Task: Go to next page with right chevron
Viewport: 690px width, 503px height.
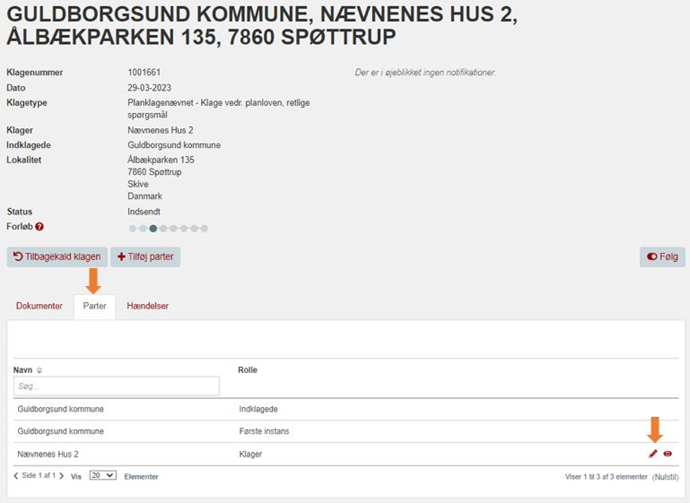Action: (x=62, y=476)
